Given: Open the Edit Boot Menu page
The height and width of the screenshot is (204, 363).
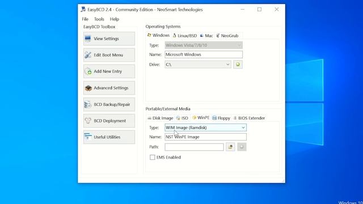Looking at the screenshot, I should 109,55.
